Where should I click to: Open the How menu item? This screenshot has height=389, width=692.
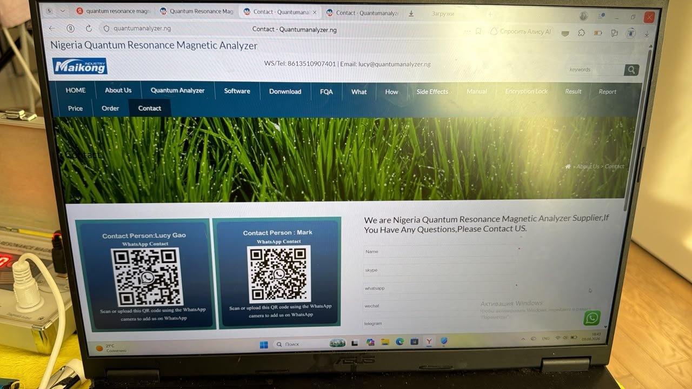tap(391, 92)
